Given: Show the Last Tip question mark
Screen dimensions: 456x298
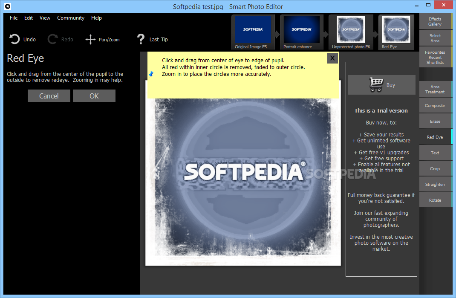Looking at the screenshot, I should (141, 39).
